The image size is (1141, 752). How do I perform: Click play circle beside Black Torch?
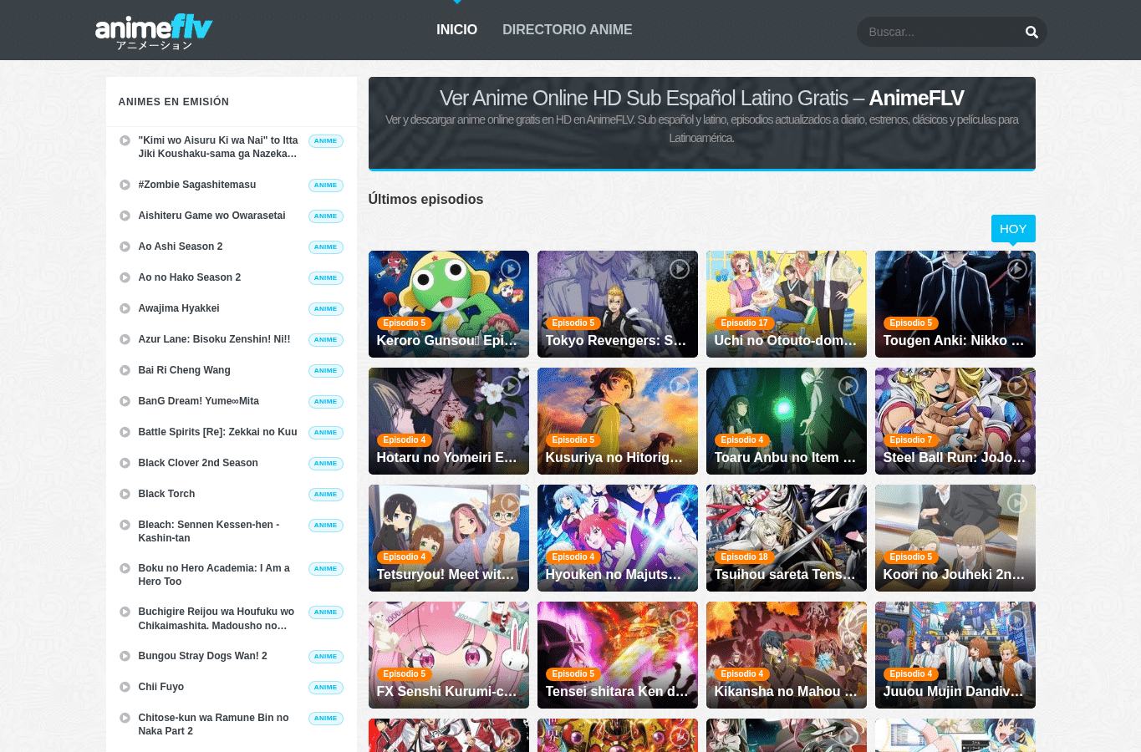[x=125, y=495]
